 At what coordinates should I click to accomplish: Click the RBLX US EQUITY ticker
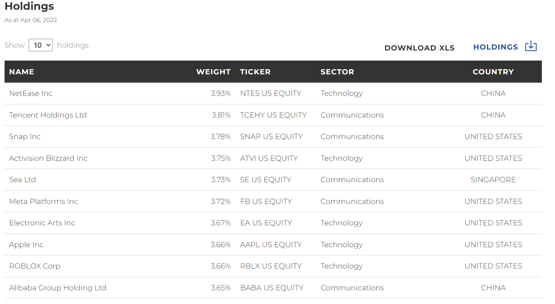click(x=271, y=266)
